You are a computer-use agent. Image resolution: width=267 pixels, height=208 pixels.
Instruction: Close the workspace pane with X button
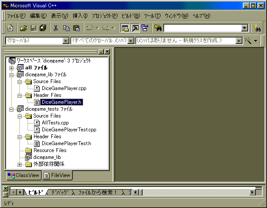pyautogui.click(x=107, y=52)
